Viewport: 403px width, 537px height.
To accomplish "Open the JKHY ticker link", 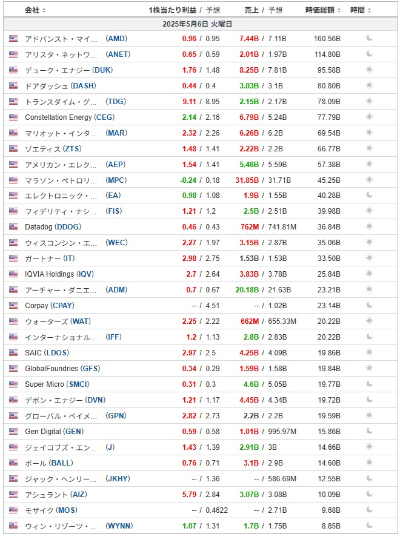I will point(118,479).
